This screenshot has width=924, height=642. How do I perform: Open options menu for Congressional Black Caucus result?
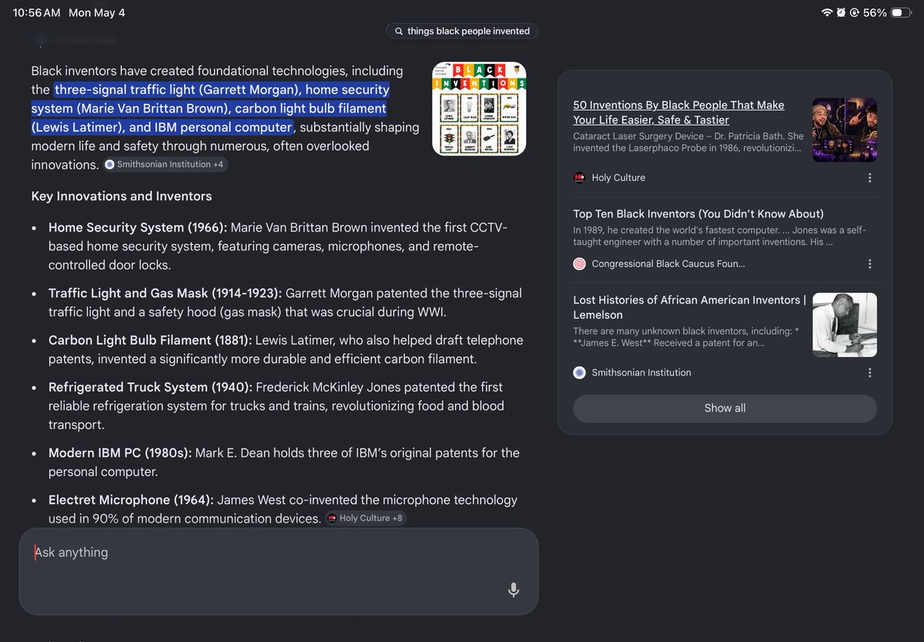pyautogui.click(x=869, y=264)
